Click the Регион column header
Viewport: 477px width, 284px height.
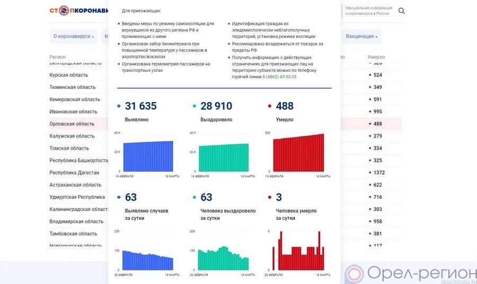tap(58, 57)
